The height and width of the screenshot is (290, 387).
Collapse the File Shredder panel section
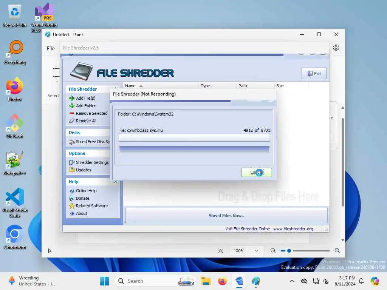click(x=115, y=88)
